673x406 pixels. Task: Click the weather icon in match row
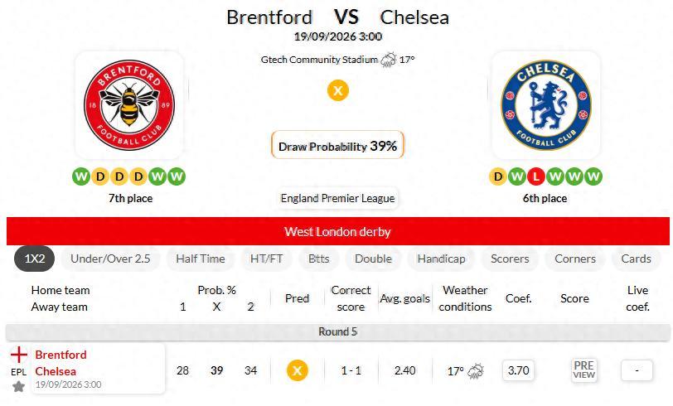point(476,371)
